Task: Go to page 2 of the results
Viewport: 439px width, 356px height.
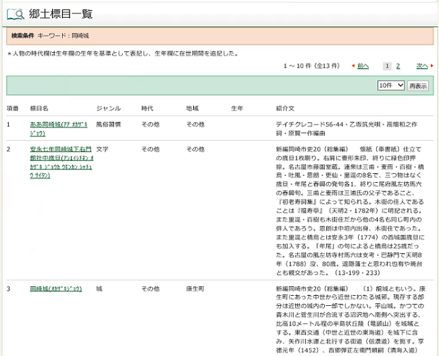Action: pos(398,66)
